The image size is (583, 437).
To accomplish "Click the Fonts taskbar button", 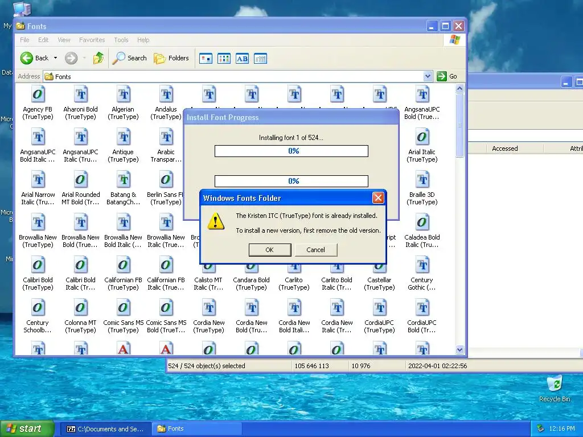I will click(x=198, y=429).
